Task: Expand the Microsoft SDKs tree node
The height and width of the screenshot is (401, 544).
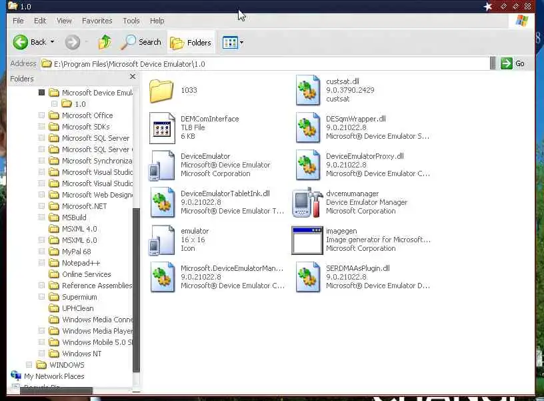Action: click(x=41, y=126)
